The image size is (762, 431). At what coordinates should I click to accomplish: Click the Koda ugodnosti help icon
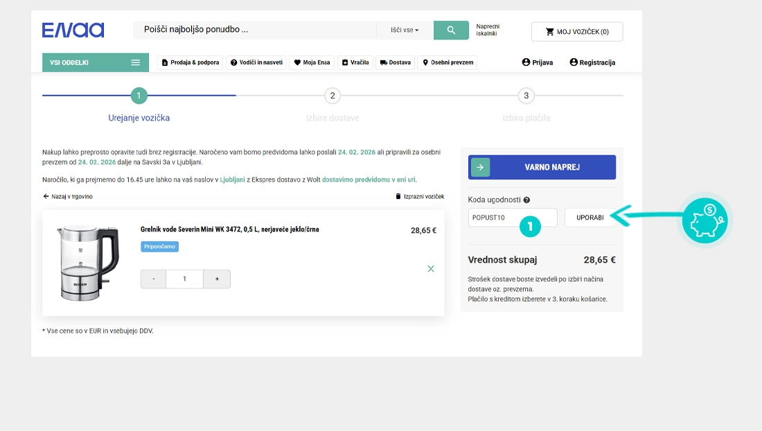coord(526,200)
